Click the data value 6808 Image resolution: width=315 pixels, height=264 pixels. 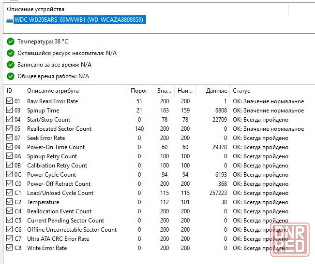(x=221, y=111)
